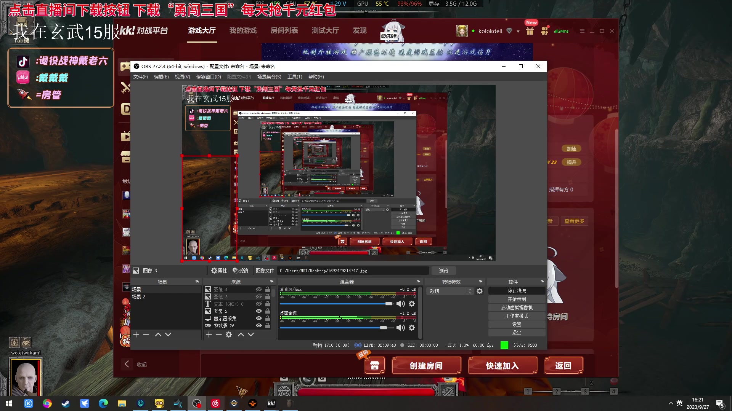The height and width of the screenshot is (411, 732).
Task: Open File Explorer from the taskbar
Action: [x=122, y=403]
